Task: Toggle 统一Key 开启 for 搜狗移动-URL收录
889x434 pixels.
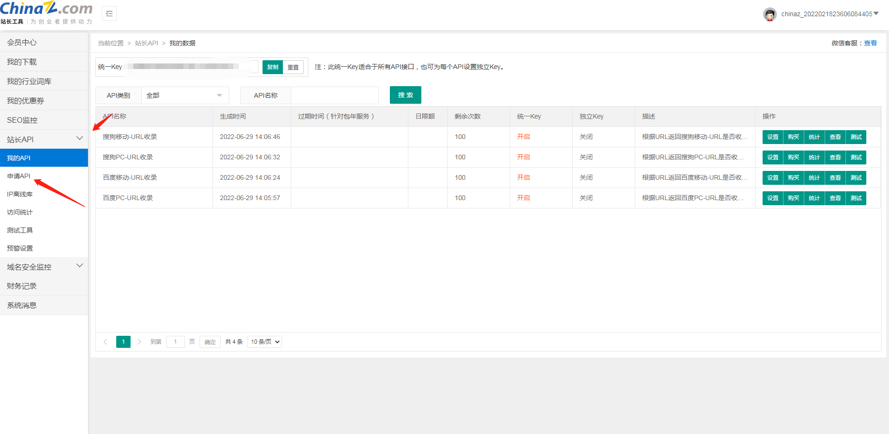Action: (524, 137)
